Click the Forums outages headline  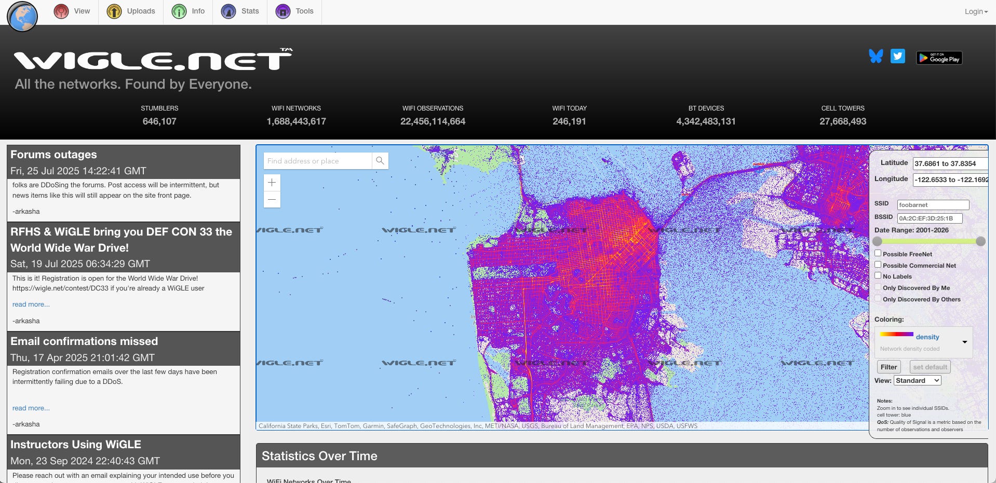[x=53, y=155]
